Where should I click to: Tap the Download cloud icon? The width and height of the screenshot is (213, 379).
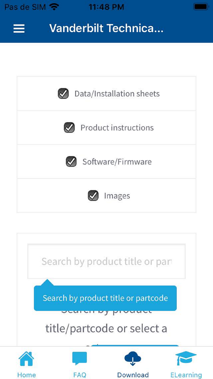(133, 359)
